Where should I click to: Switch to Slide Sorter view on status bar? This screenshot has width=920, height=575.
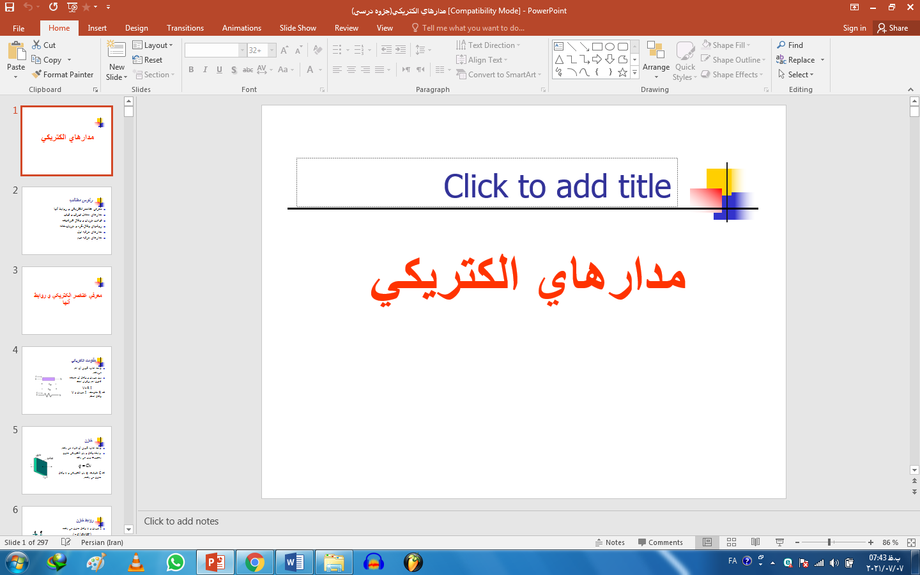(731, 542)
